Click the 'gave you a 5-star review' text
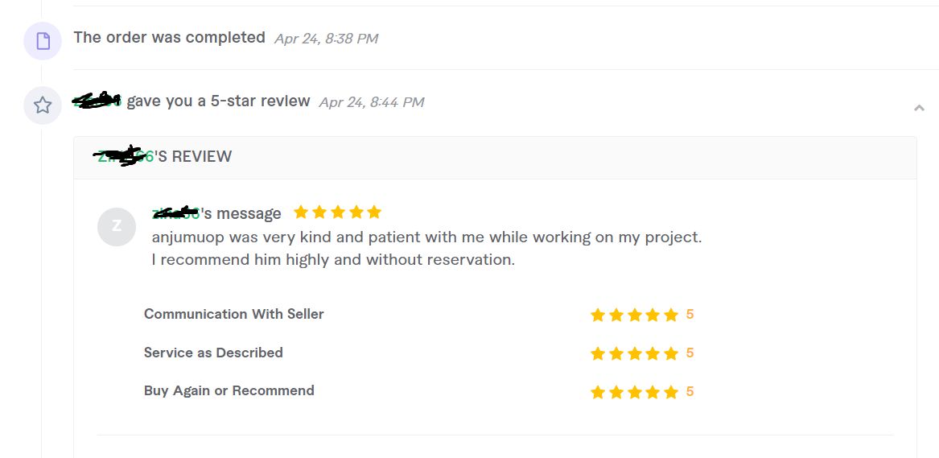Image resolution: width=939 pixels, height=458 pixels. click(218, 101)
